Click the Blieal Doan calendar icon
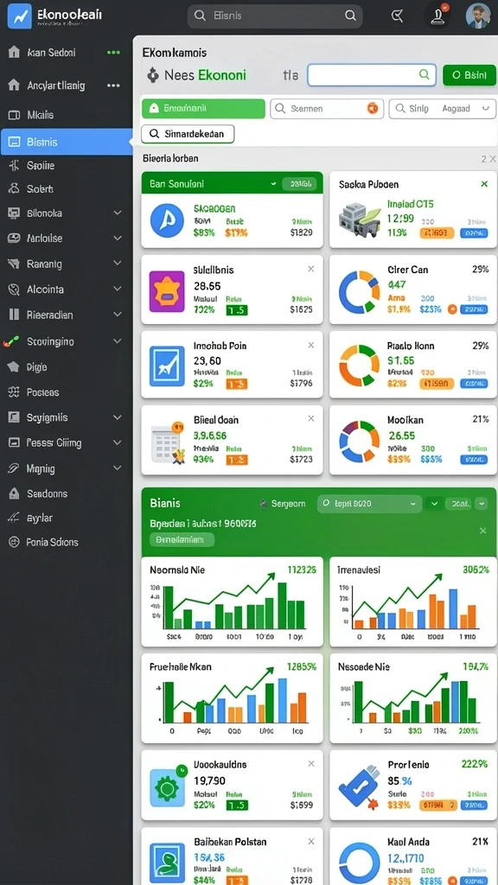498x885 pixels. pos(168,442)
